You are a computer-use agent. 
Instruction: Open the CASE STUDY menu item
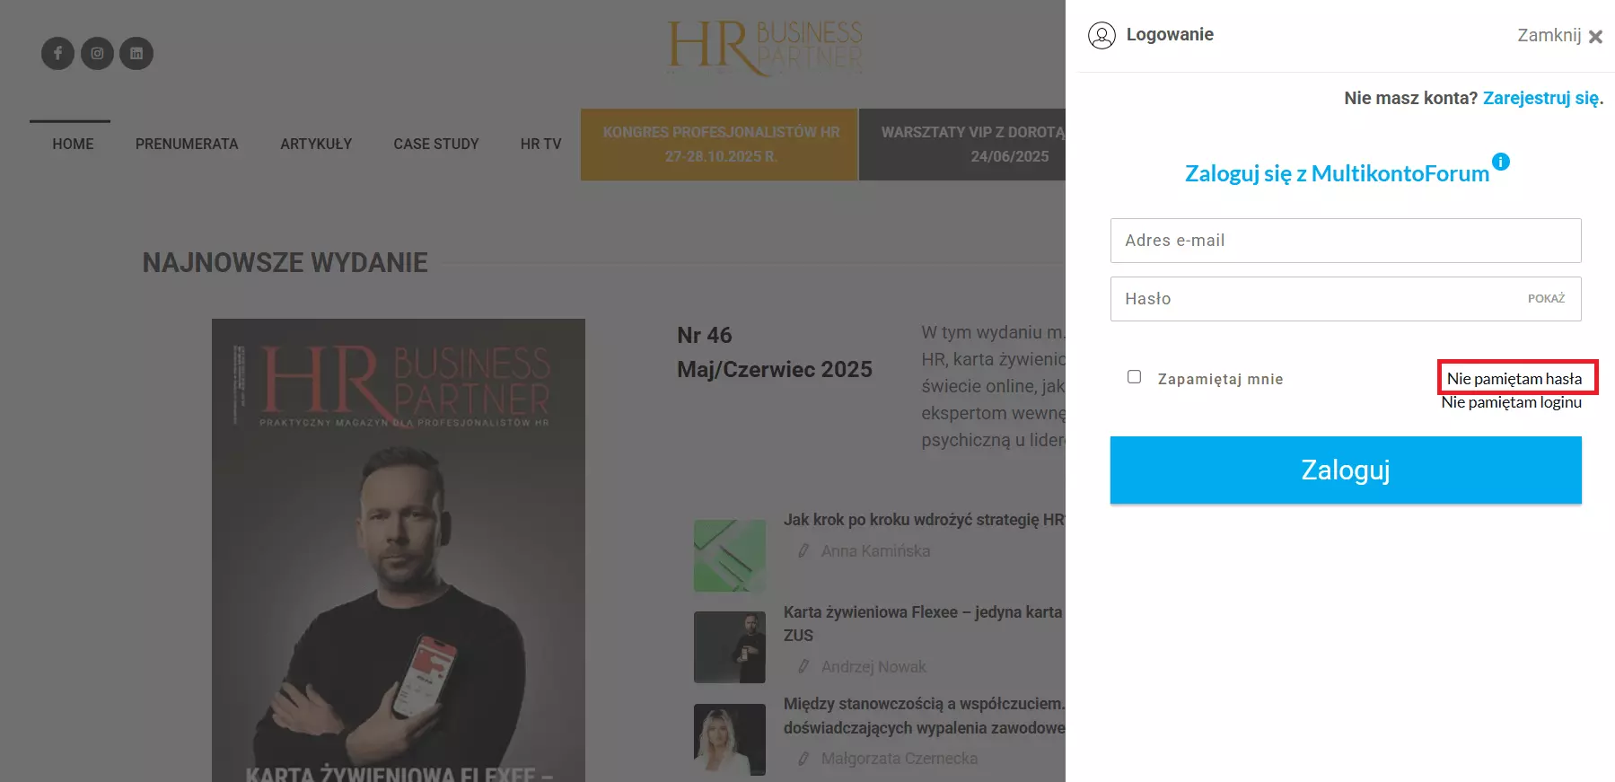pos(436,144)
